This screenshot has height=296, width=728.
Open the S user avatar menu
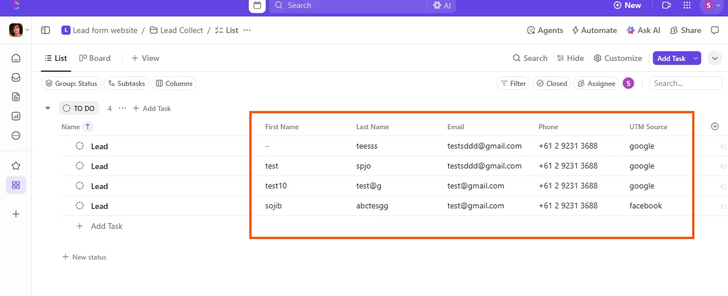coord(712,5)
